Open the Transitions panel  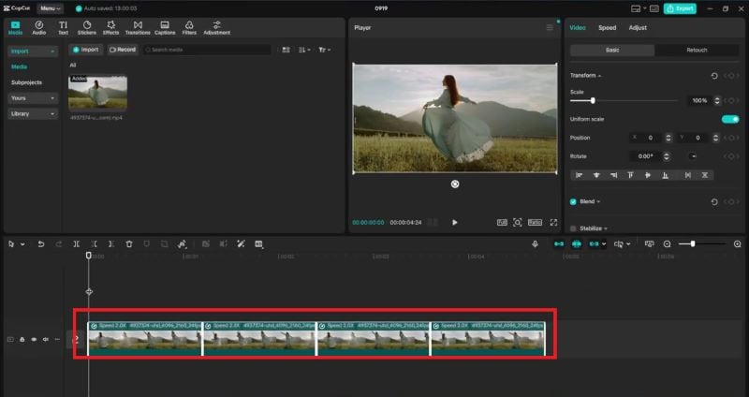[x=138, y=28]
